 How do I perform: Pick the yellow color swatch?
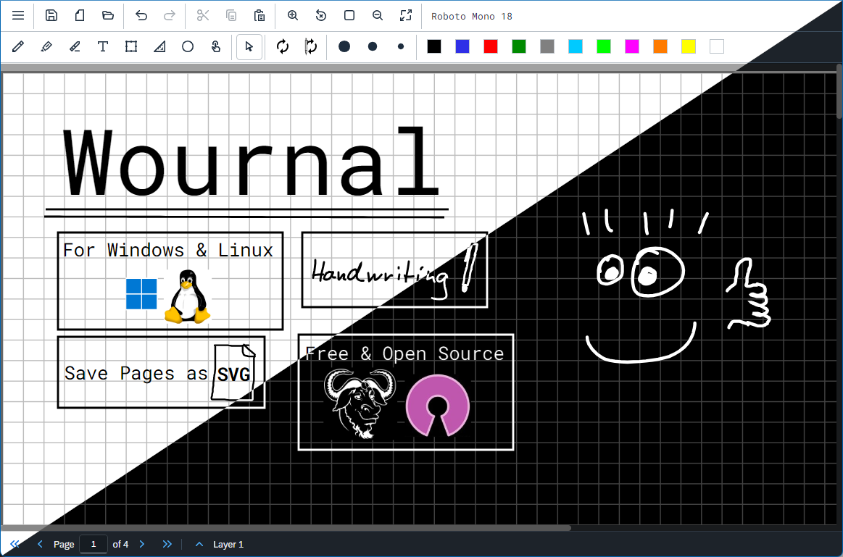tap(688, 47)
